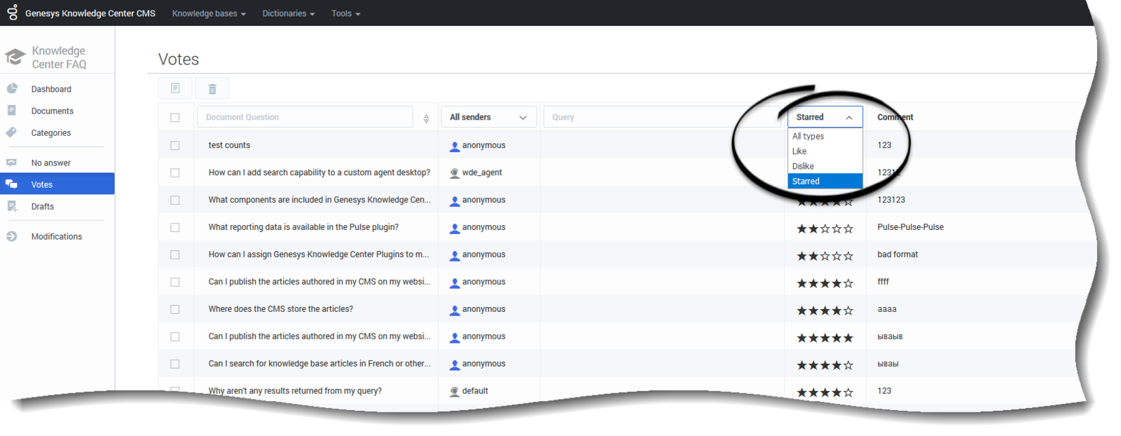Click the Votes chat bubbles icon
Screen dimensions: 1121x436
coord(12,184)
